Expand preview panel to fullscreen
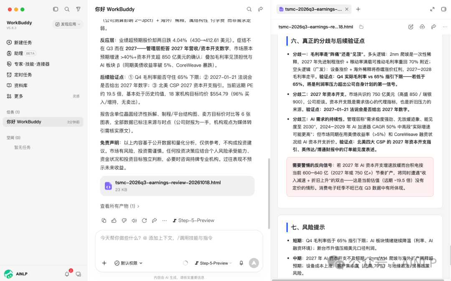The height and width of the screenshot is (281, 451). point(432,9)
